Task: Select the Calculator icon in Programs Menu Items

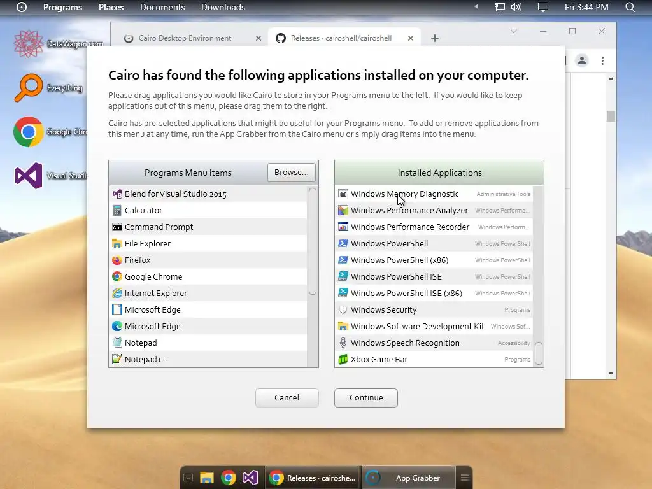Action: [117, 210]
